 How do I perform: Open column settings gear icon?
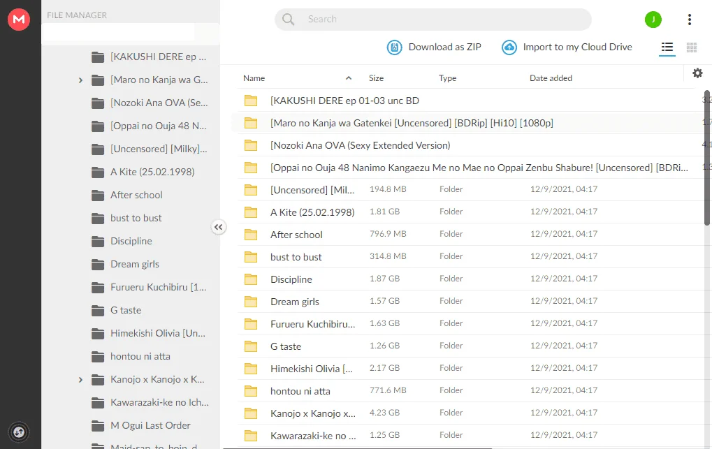697,73
